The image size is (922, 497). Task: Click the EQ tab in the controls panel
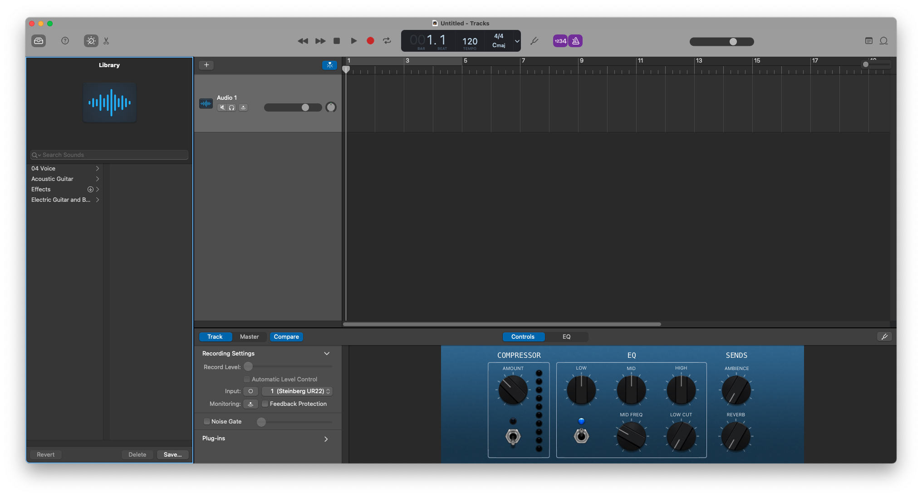click(x=566, y=336)
